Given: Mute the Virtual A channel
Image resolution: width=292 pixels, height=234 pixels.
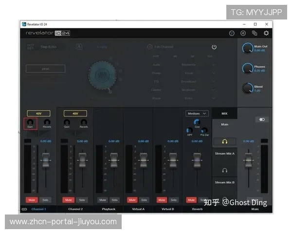Looking at the screenshot, I should click(x=132, y=200).
